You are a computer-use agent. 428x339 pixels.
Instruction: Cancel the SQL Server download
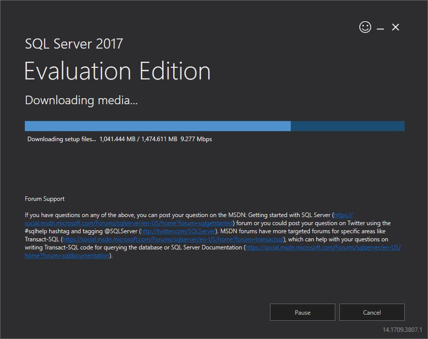click(x=372, y=312)
